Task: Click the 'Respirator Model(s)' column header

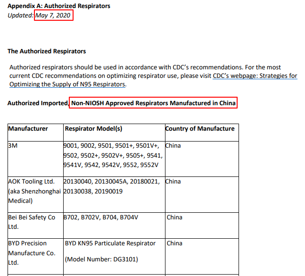Action: tap(93, 129)
